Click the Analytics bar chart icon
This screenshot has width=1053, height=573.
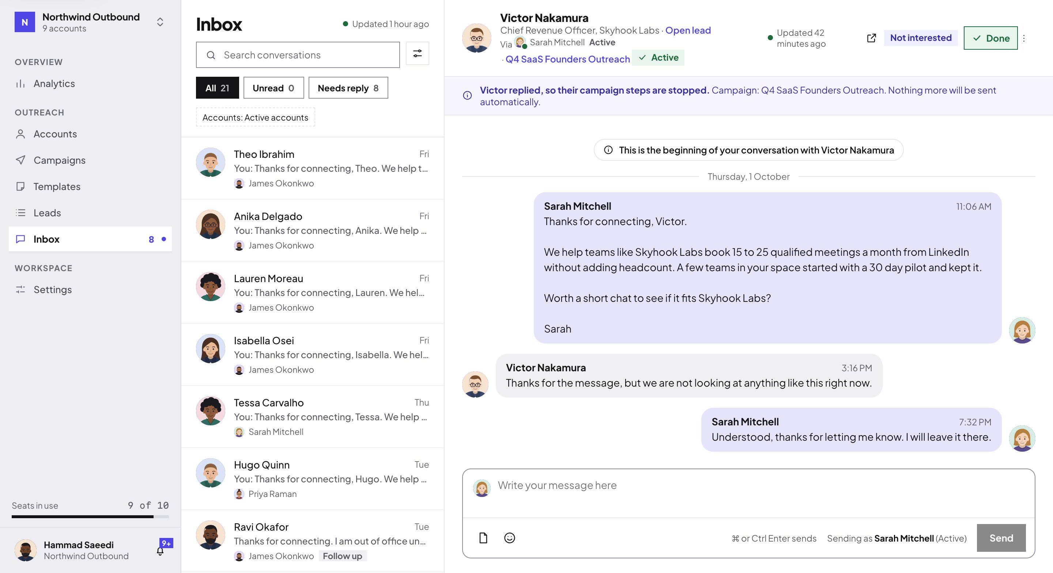pyautogui.click(x=20, y=84)
